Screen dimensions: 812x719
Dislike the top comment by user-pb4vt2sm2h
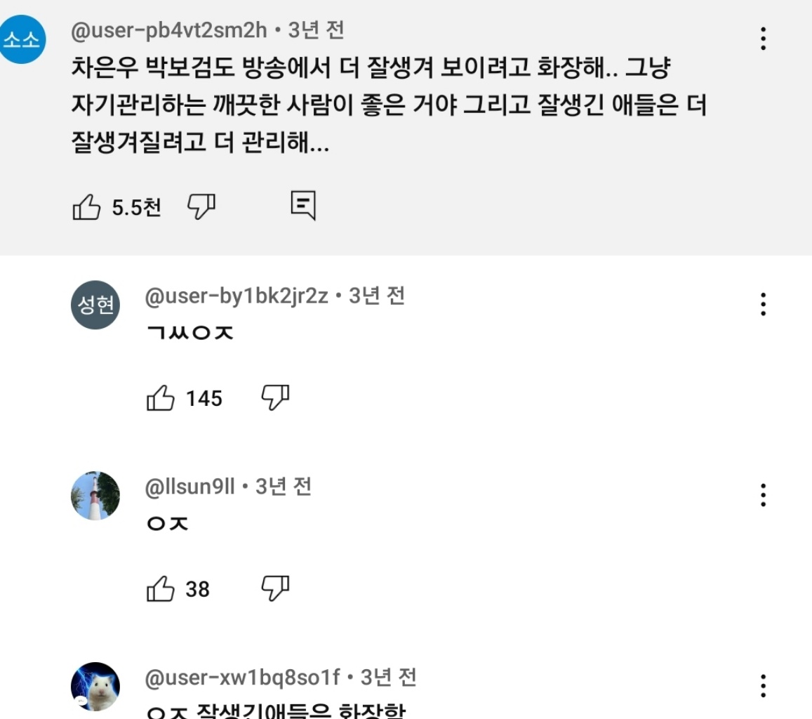click(x=201, y=206)
